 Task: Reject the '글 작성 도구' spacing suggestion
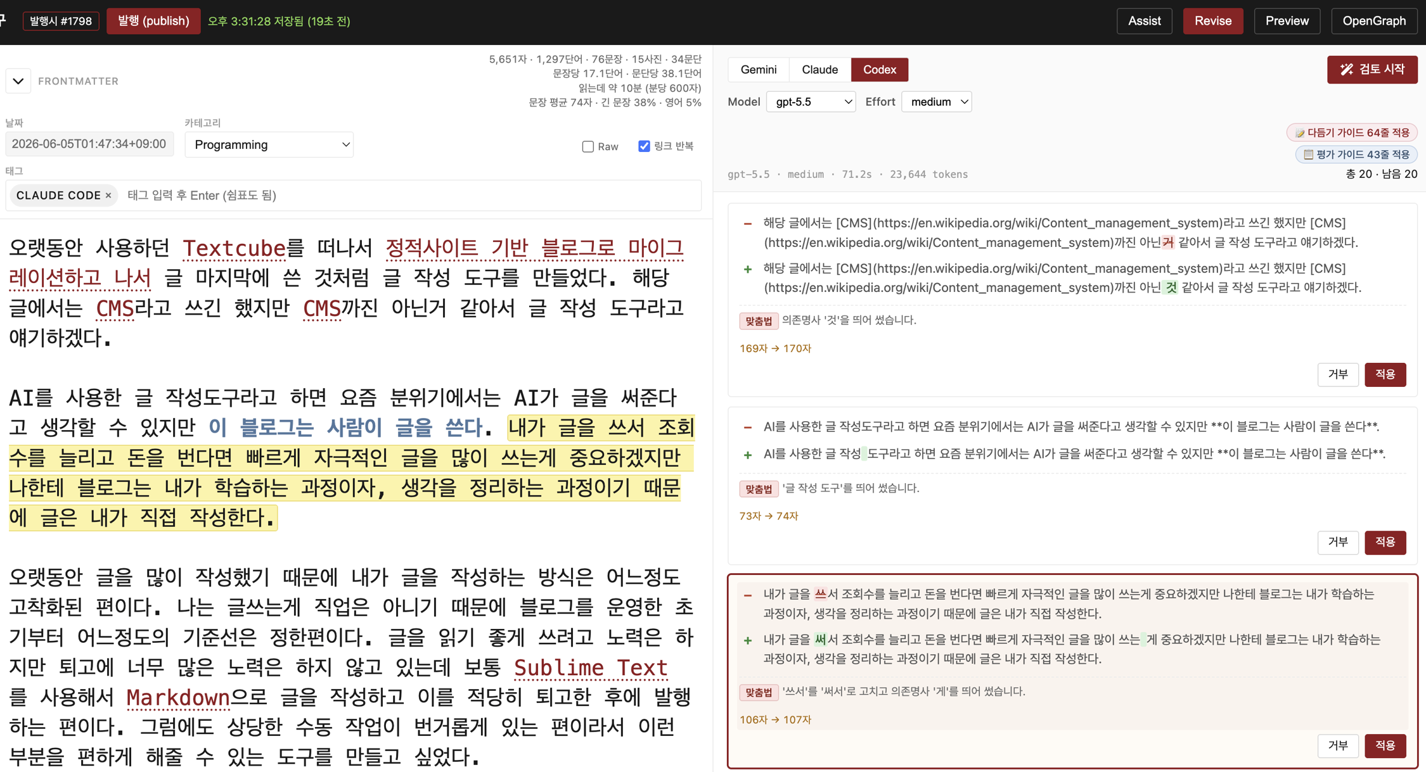tap(1338, 542)
